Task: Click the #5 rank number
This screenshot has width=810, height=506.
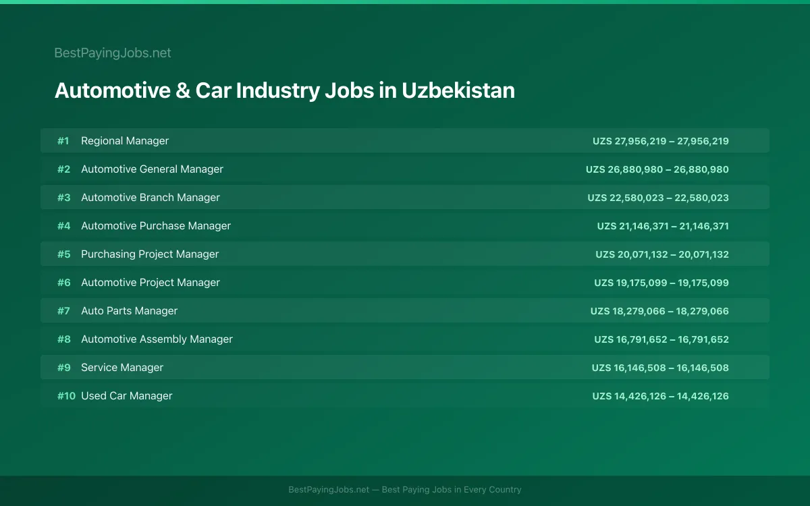Action: click(63, 254)
